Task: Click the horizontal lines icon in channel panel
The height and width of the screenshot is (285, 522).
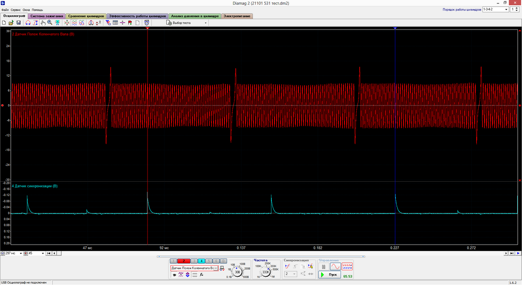Action: [x=195, y=275]
